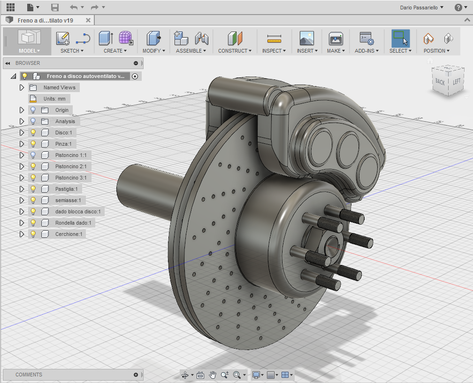Image resolution: width=473 pixels, height=383 pixels.
Task: Open the CONSTRUCT menu
Action: (x=235, y=51)
